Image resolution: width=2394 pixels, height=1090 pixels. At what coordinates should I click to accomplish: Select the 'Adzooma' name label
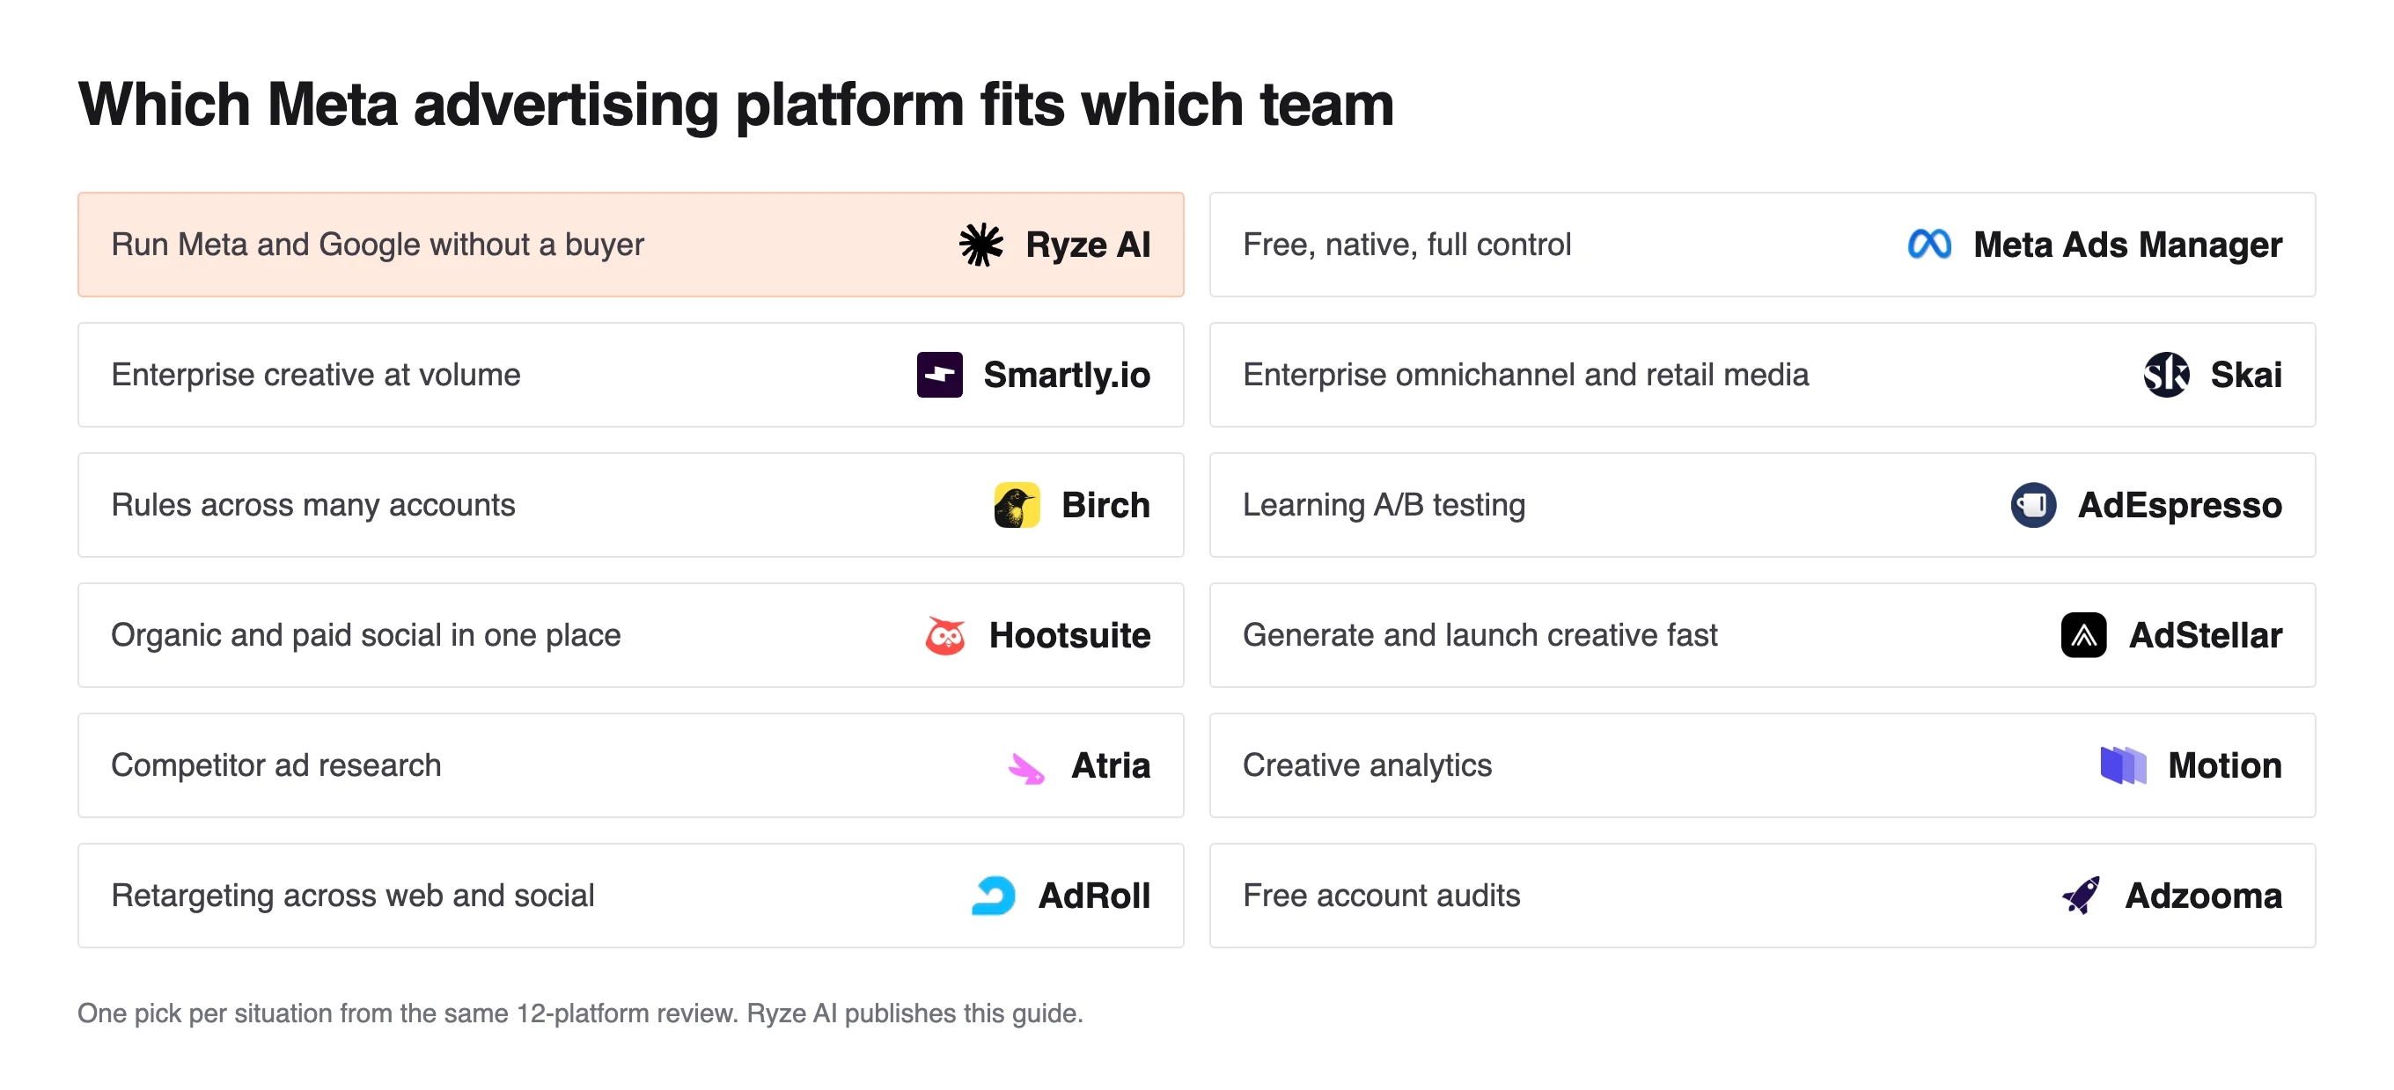pyautogui.click(x=2202, y=895)
